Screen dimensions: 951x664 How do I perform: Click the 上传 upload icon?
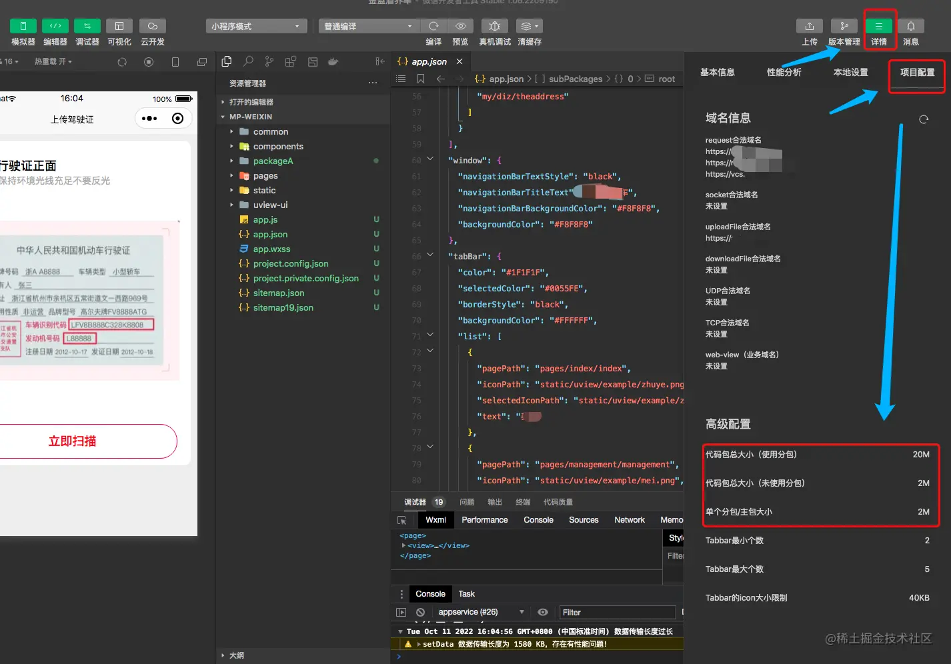tap(810, 26)
